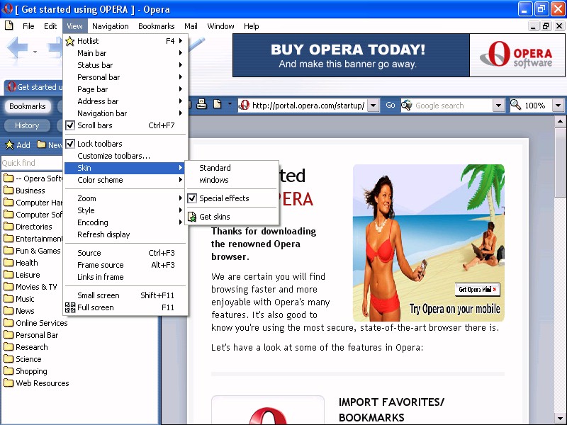Expand the Personal bar submenu
567x425 pixels.
point(125,77)
